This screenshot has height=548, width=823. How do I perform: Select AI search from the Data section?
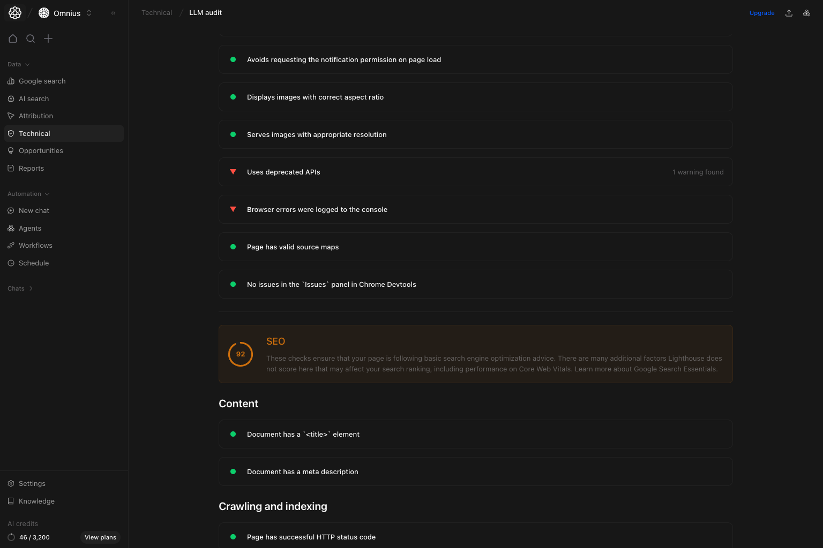34,98
